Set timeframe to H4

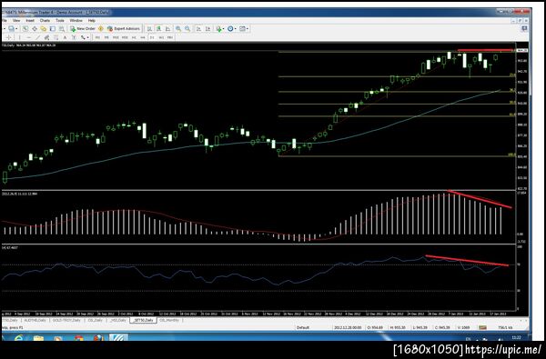click(x=143, y=37)
